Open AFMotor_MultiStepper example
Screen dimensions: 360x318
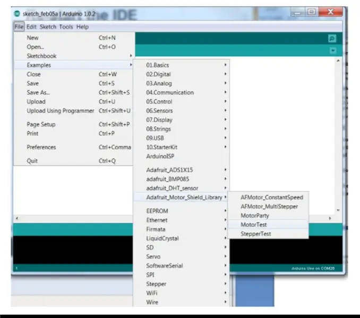pyautogui.click(x=268, y=206)
